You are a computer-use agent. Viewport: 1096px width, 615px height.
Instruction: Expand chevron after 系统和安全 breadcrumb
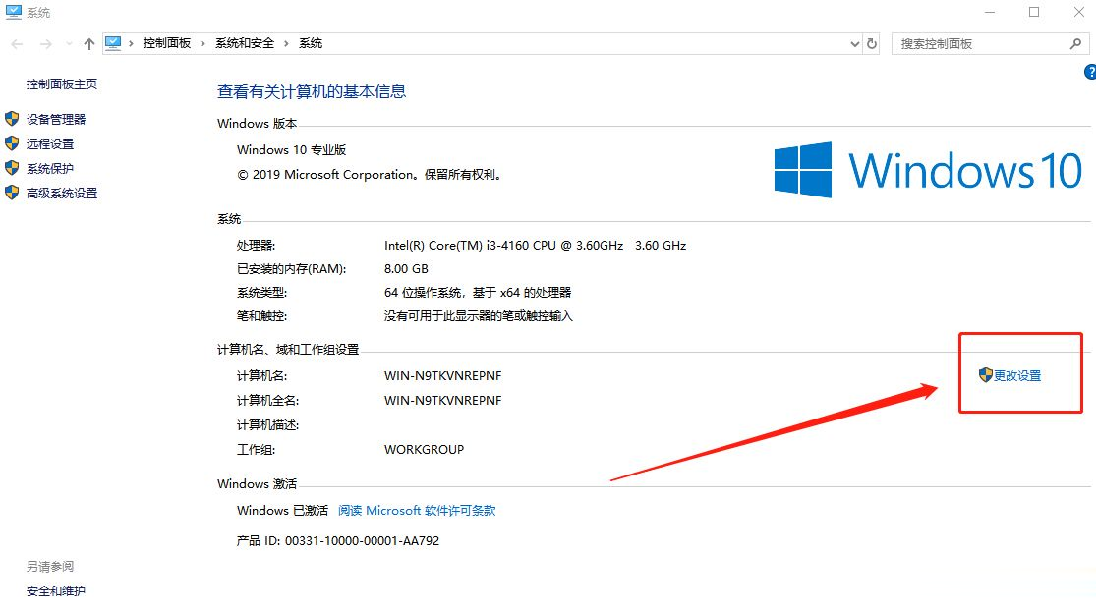286,43
